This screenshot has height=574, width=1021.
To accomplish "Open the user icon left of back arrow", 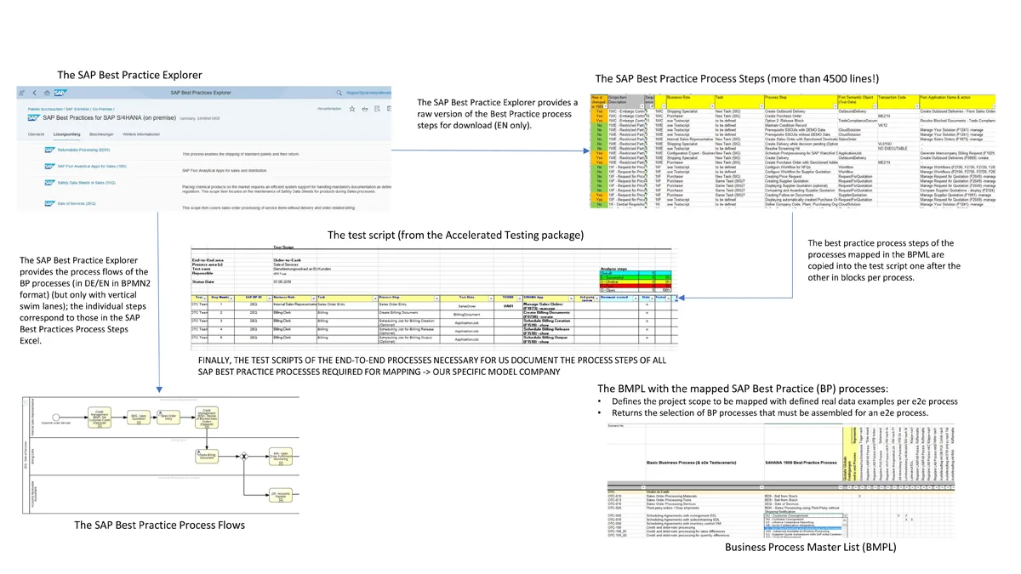I will tap(21, 93).
